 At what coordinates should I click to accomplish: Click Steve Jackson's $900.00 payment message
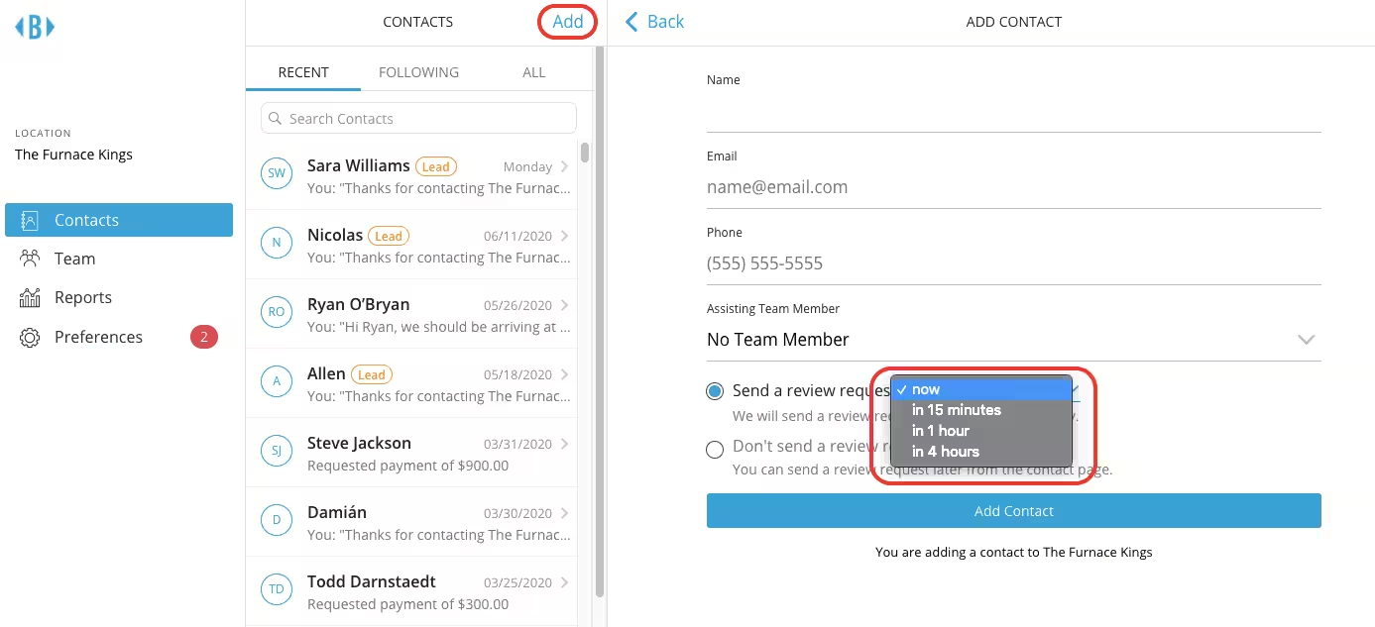click(408, 466)
